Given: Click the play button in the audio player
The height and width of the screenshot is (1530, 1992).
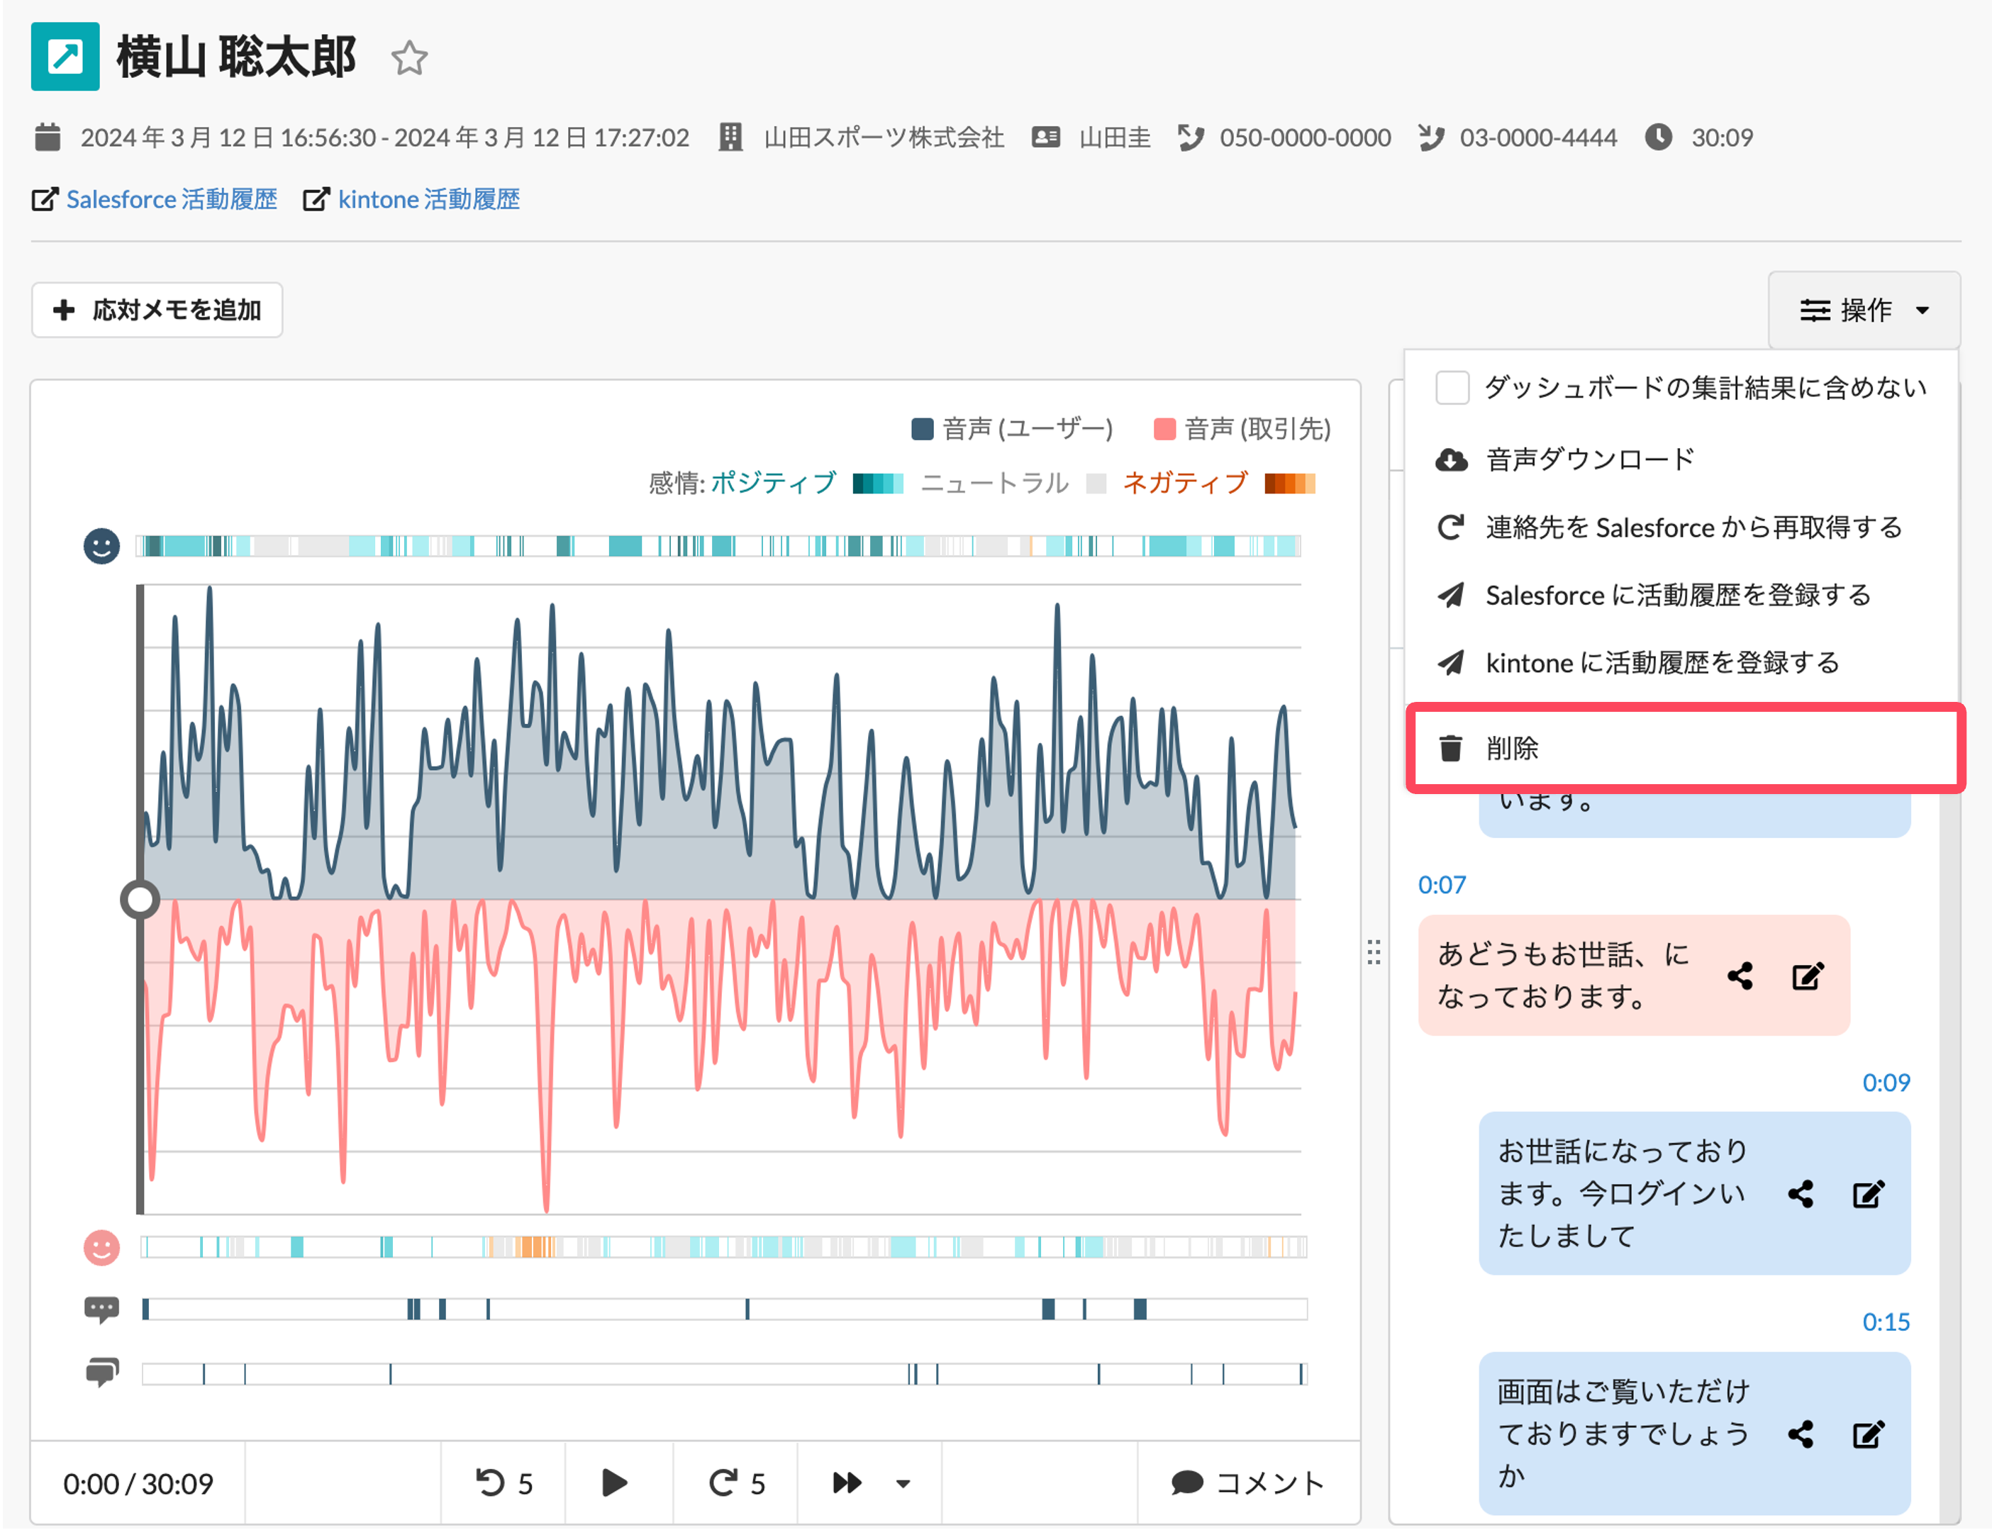Looking at the screenshot, I should tap(616, 1482).
